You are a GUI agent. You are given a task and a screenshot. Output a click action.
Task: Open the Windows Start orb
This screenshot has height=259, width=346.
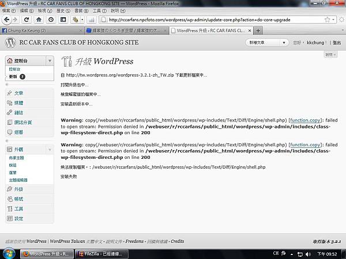pyautogui.click(x=9, y=253)
